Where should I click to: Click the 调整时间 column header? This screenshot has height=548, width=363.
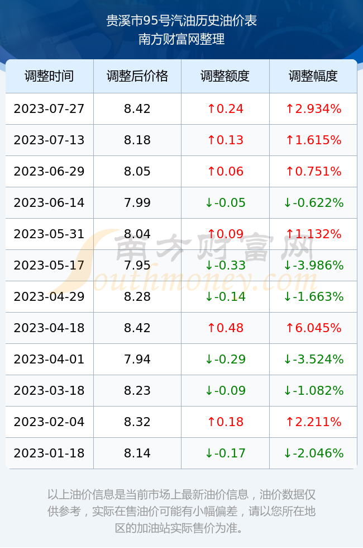click(49, 76)
